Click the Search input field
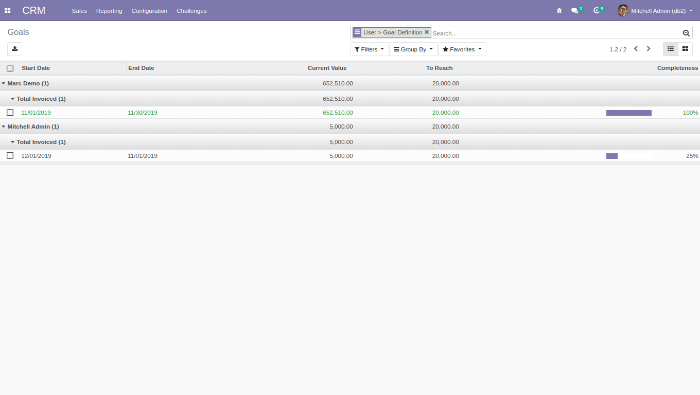Viewport: 700px width, 395px height. coord(556,33)
